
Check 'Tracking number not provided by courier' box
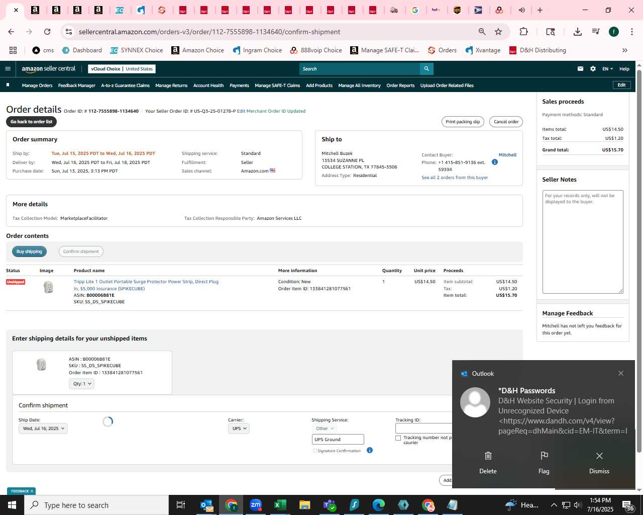coord(398,438)
